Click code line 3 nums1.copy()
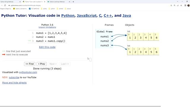190x107 pixels. click(x=50, y=41)
